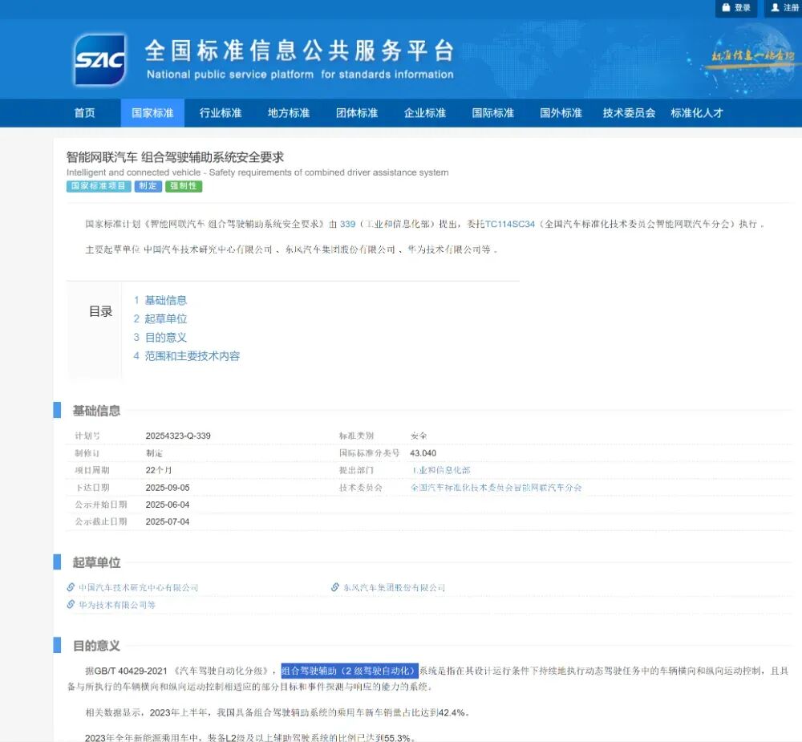This screenshot has height=742, width=802.
Task: Open the 首页 navigation item
Action: [x=85, y=113]
